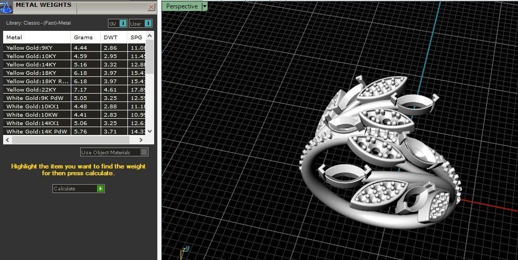Select the Yellow Gold:10KY row

74,56
